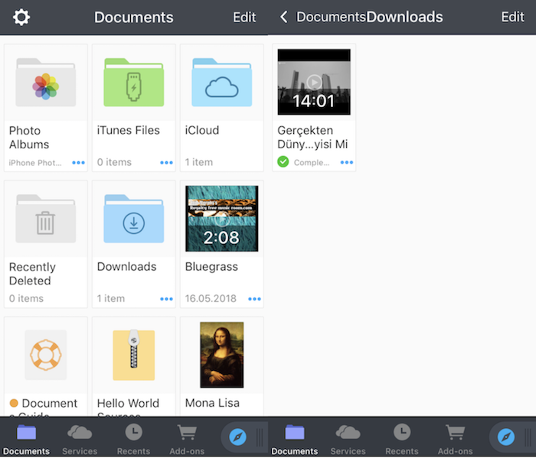The width and height of the screenshot is (536, 458).
Task: Open the Recently Deleted trash folder
Action: click(45, 219)
